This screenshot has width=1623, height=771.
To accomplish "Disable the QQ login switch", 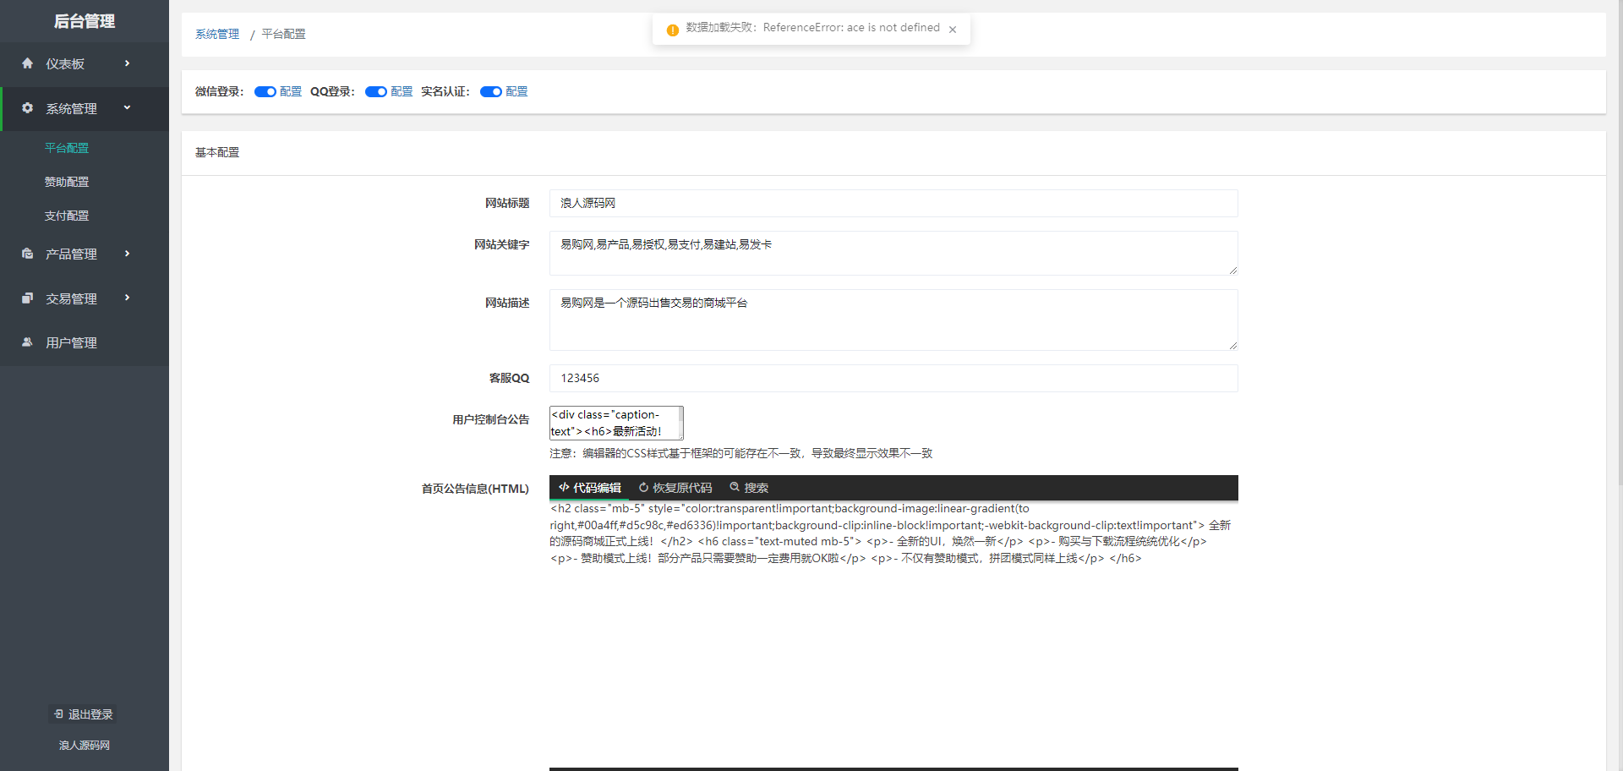I will 376,92.
